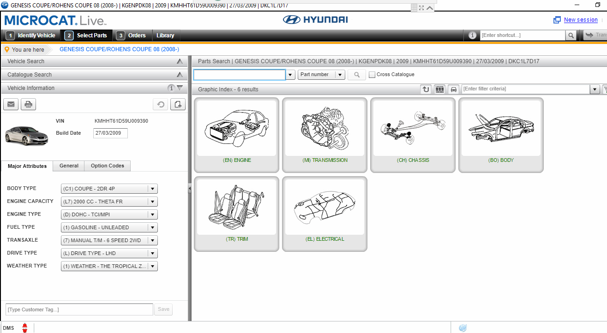Image resolution: width=607 pixels, height=333 pixels.
Task: Click the New session window icon
Action: click(557, 20)
